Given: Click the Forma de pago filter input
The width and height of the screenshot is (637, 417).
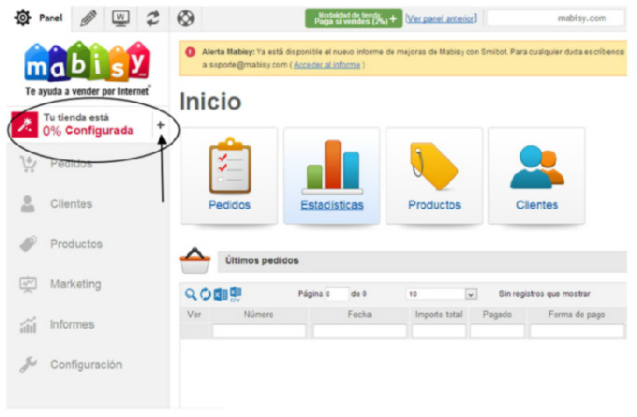Looking at the screenshot, I should (x=576, y=331).
